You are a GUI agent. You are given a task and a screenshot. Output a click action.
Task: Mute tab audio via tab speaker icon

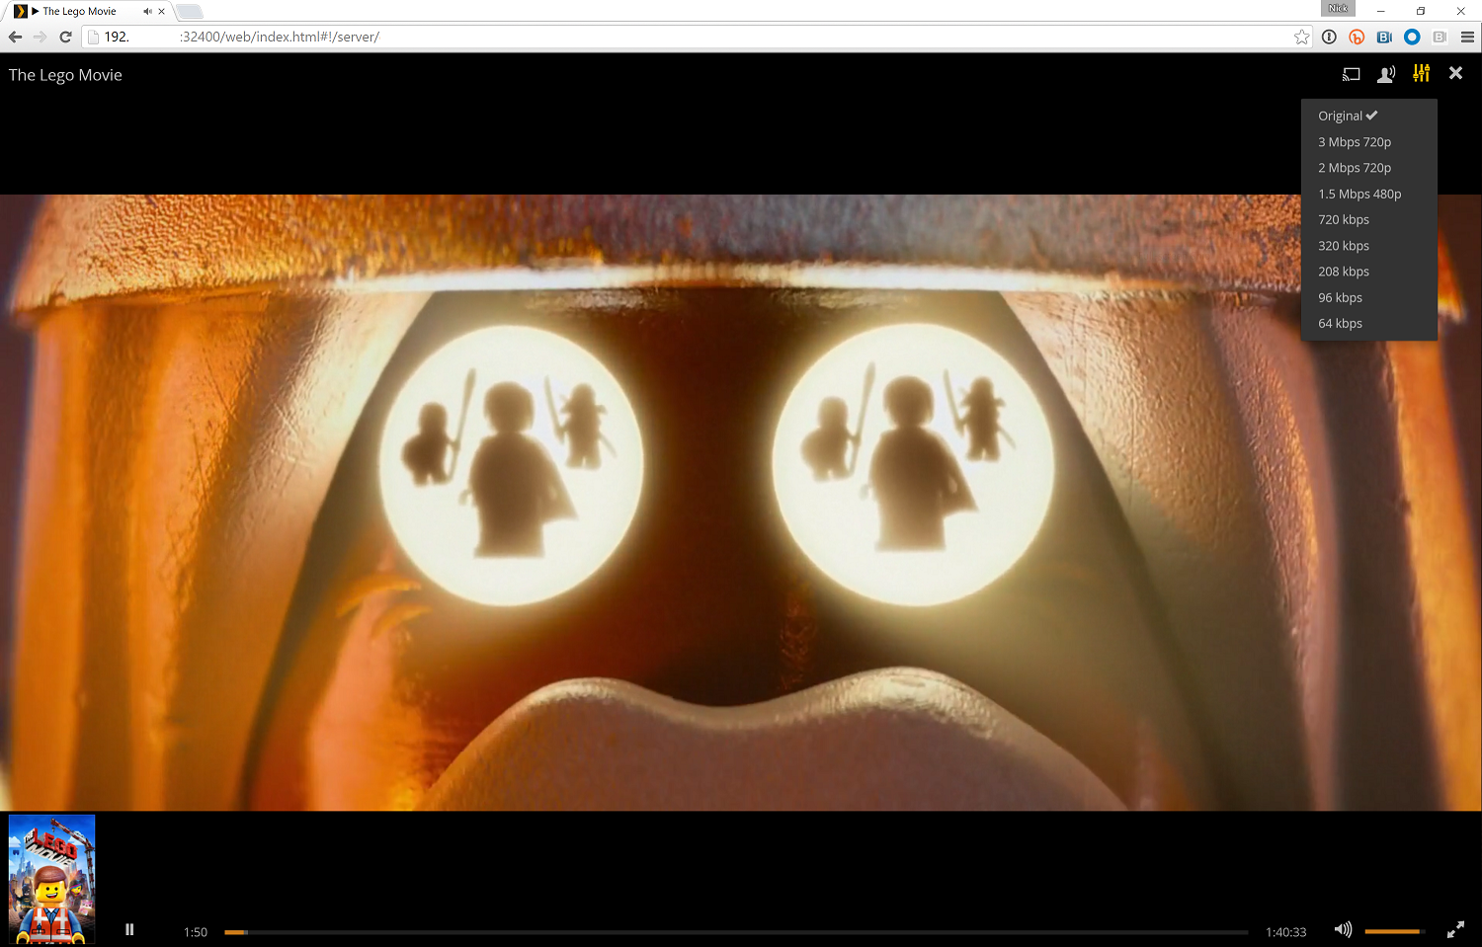(x=147, y=12)
